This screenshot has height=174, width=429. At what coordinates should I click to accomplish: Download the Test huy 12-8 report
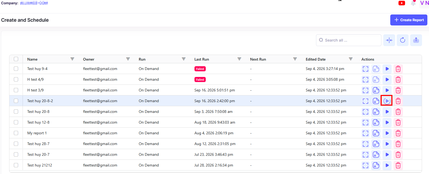(376, 123)
